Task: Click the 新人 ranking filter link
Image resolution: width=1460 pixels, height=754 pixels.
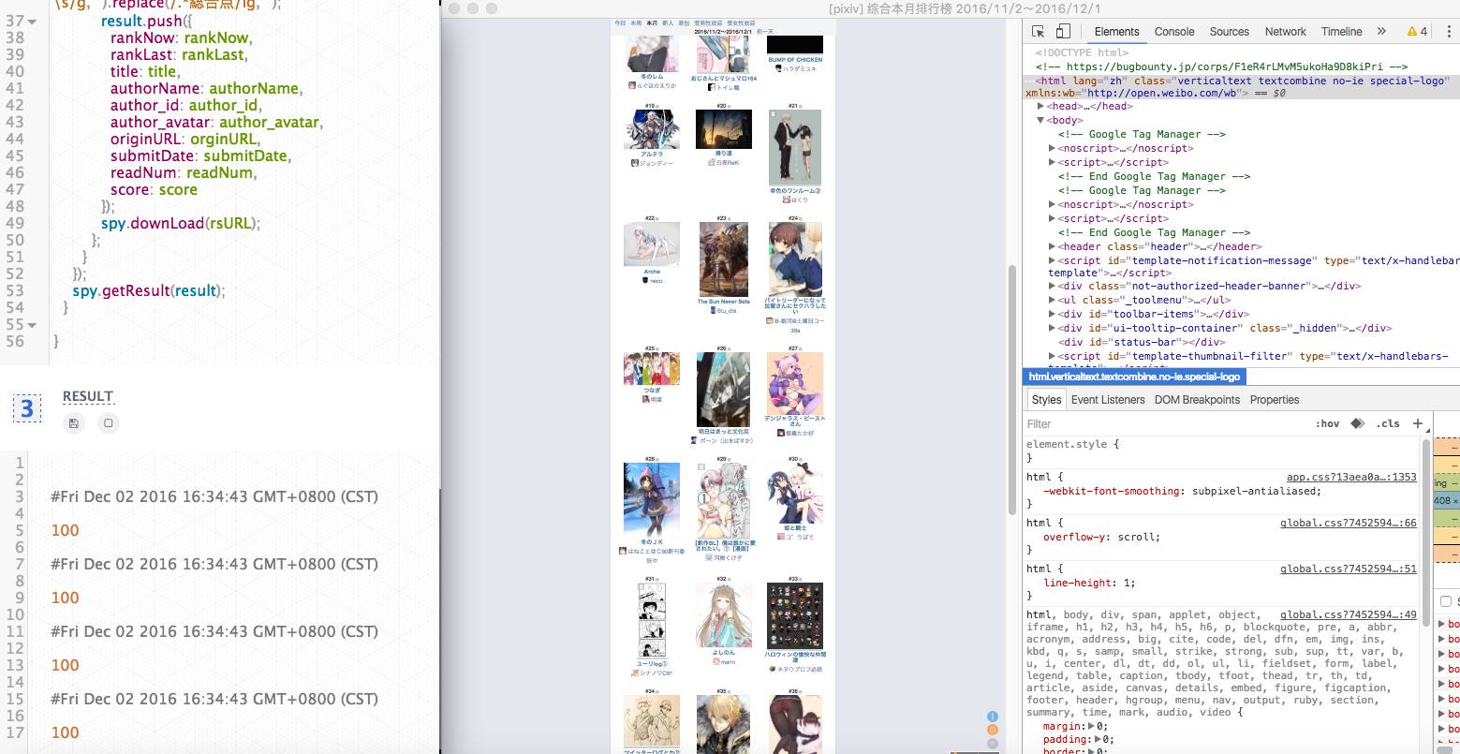Action: point(668,22)
